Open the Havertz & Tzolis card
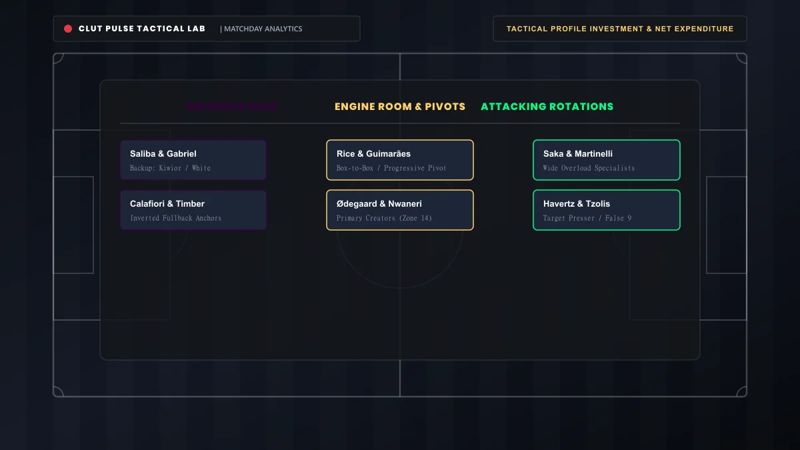Screen dimensions: 800x450 (607, 210)
